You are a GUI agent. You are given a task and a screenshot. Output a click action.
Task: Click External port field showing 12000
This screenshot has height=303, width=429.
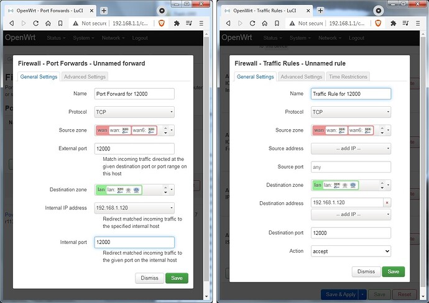pyautogui.click(x=134, y=148)
